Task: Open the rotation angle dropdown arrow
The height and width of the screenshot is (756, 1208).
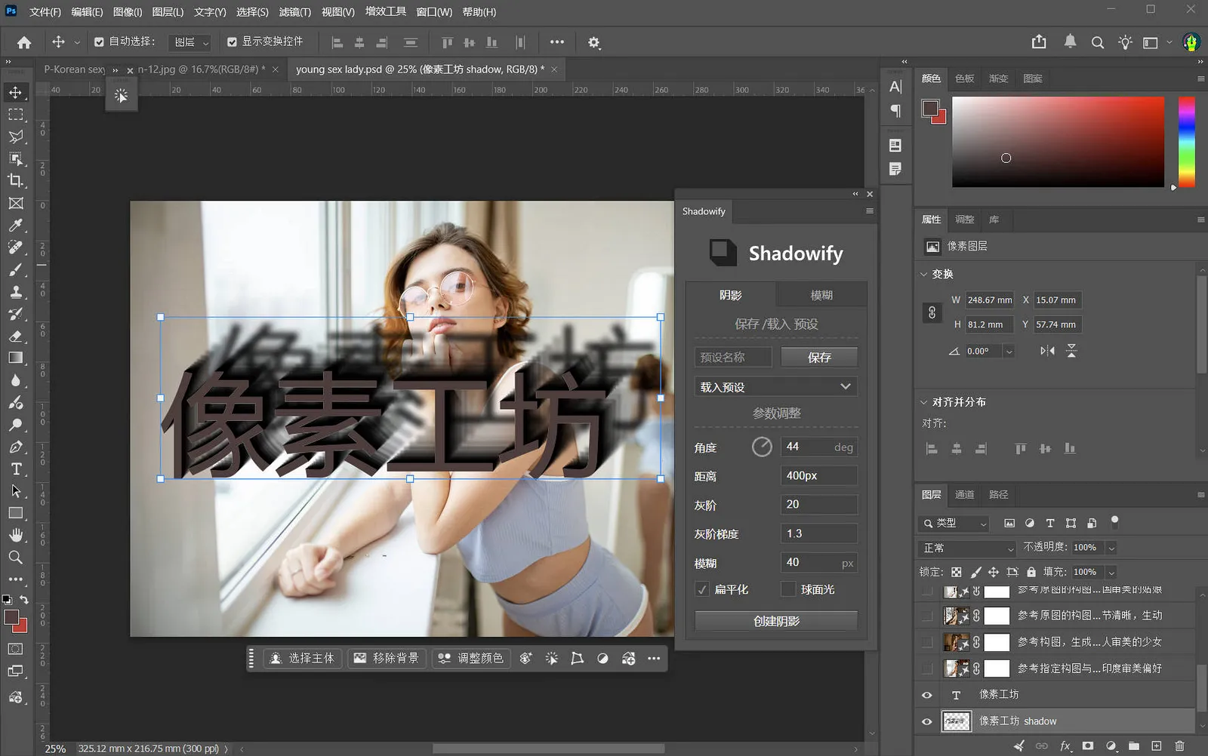Action: 1009,352
